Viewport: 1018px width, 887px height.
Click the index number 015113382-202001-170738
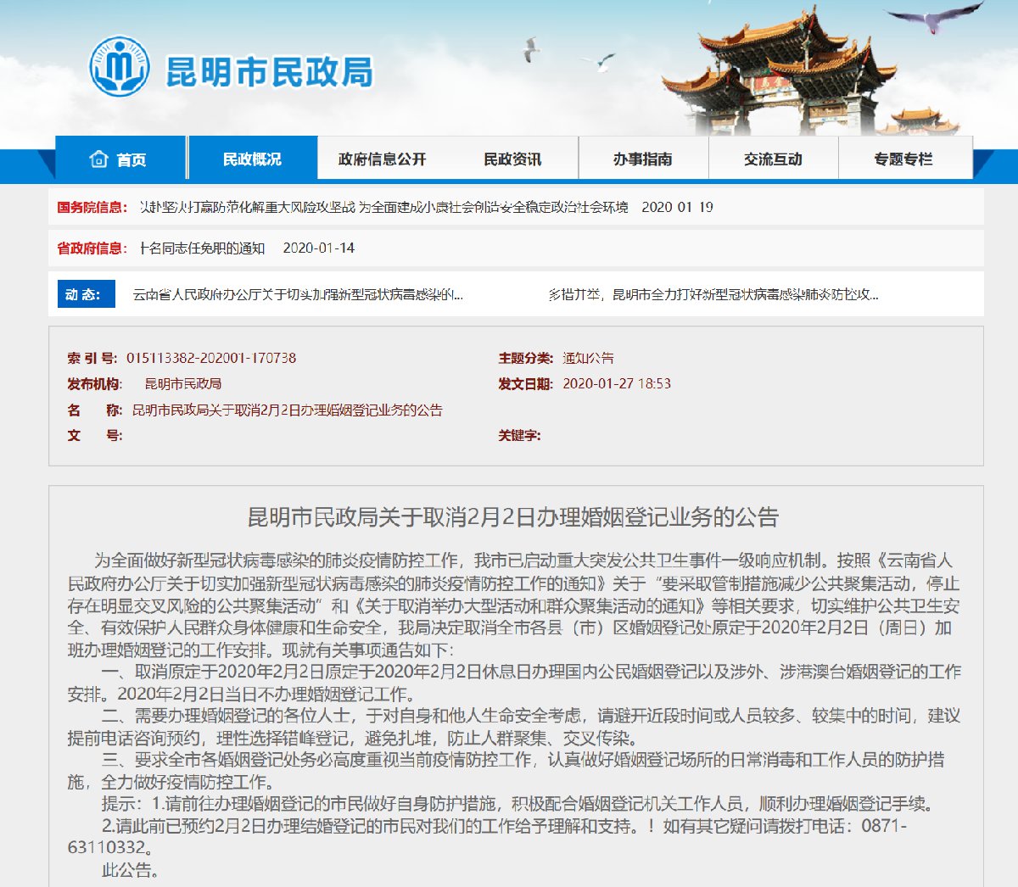pos(211,359)
